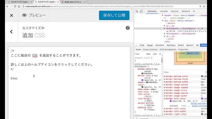212x119 pixels.
Task: Click #main in the breadcrumb bar
Action: (181, 45)
